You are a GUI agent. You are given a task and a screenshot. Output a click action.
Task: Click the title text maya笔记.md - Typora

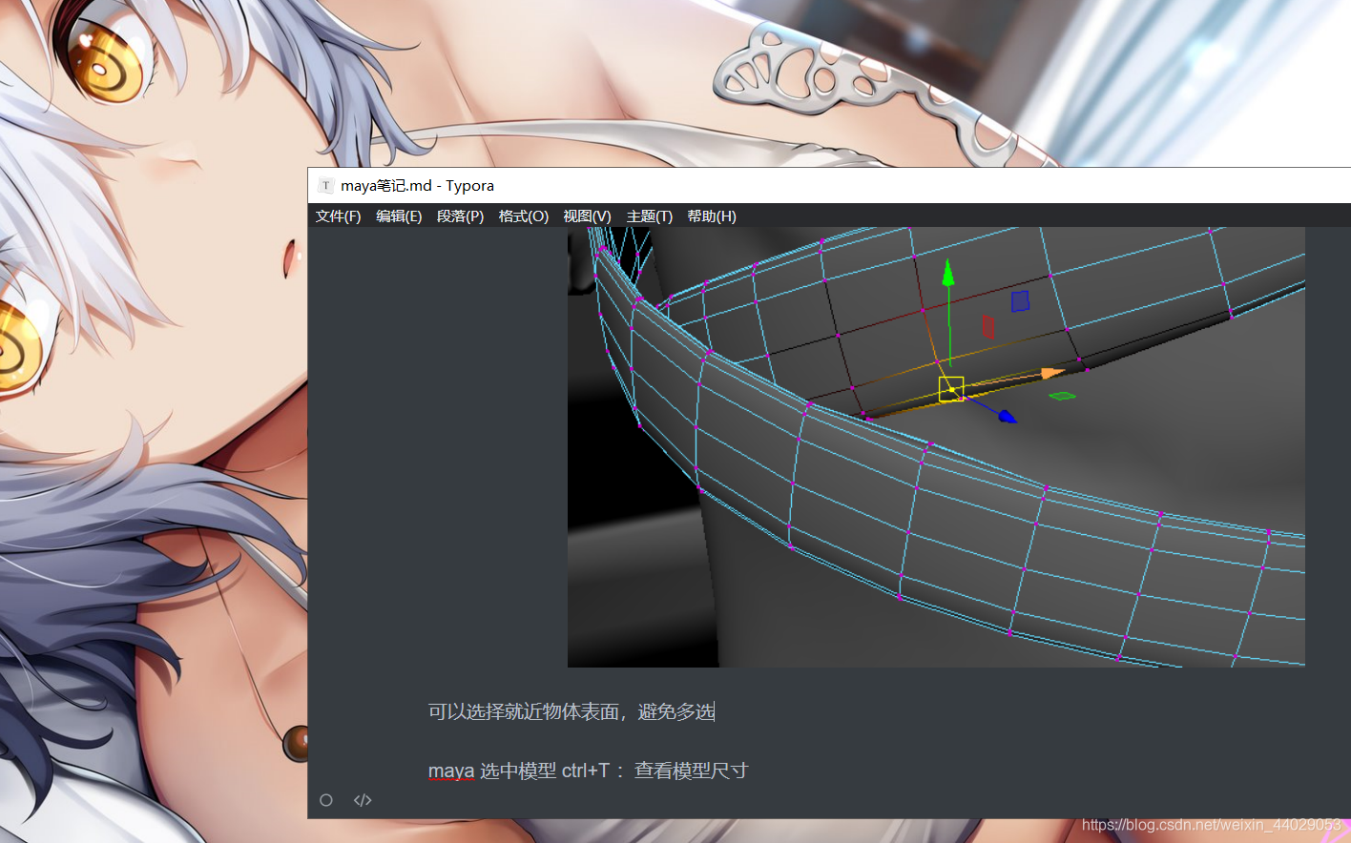417,186
